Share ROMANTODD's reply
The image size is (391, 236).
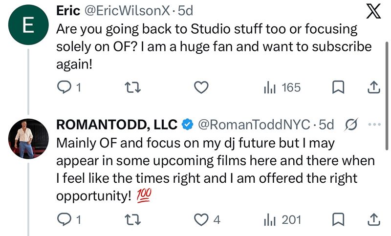point(374,219)
